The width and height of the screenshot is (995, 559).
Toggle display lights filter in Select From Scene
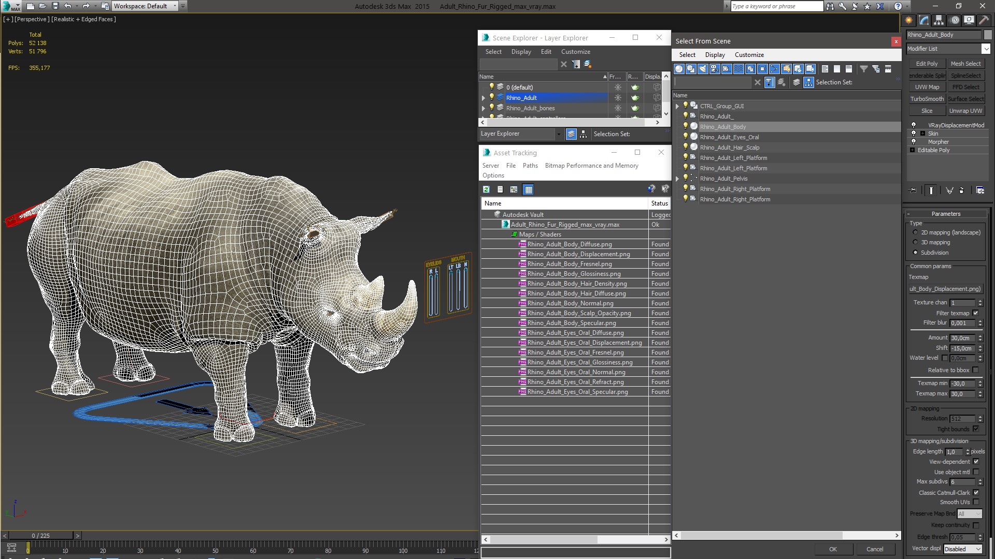pos(703,69)
